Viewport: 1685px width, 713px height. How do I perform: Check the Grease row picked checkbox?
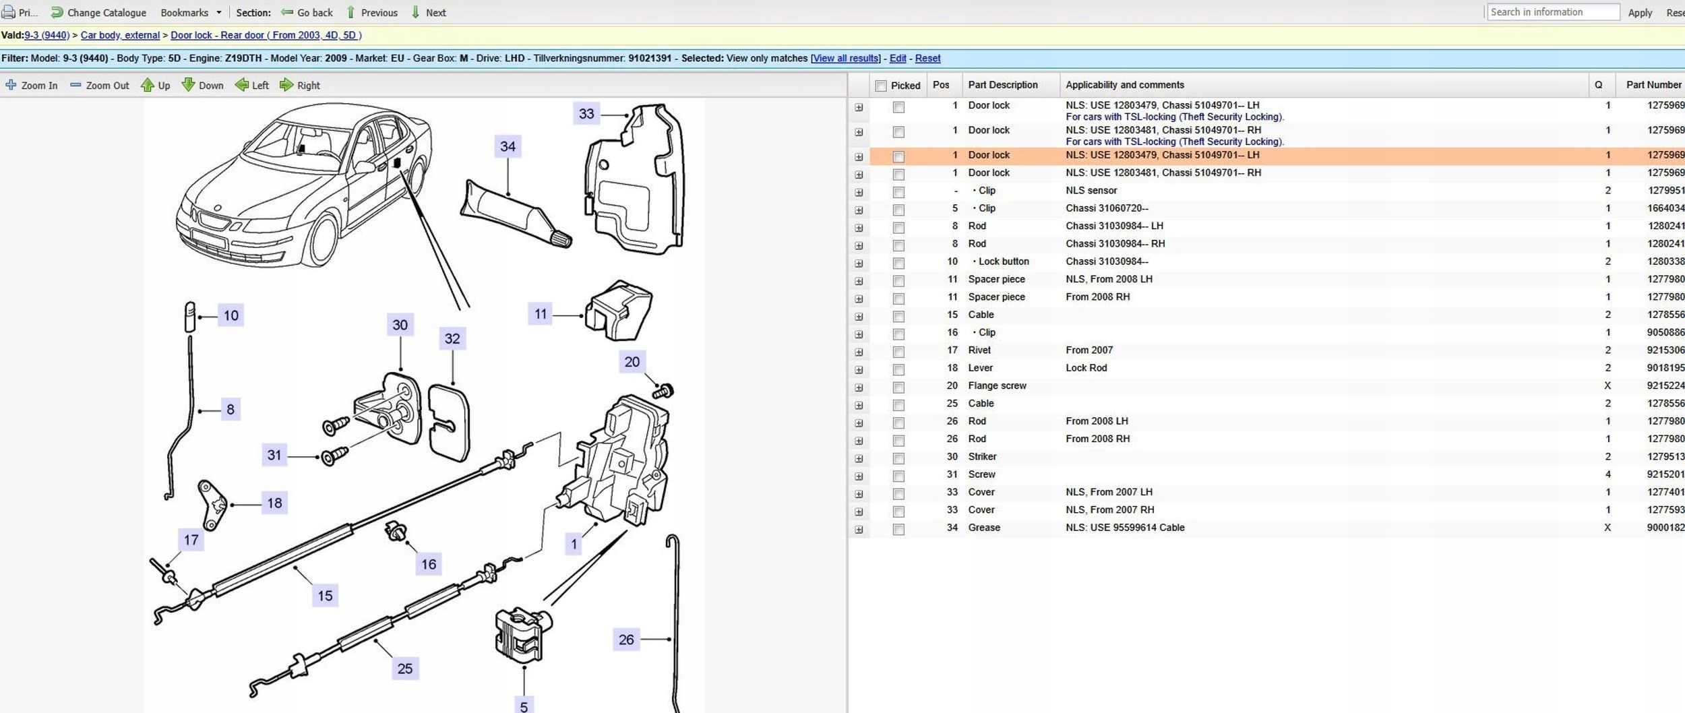pos(898,530)
